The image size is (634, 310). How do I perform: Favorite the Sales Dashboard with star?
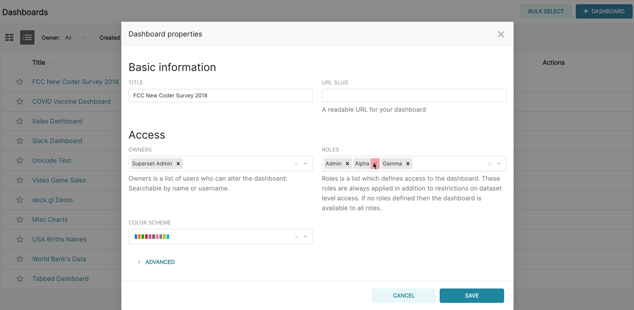pos(20,121)
